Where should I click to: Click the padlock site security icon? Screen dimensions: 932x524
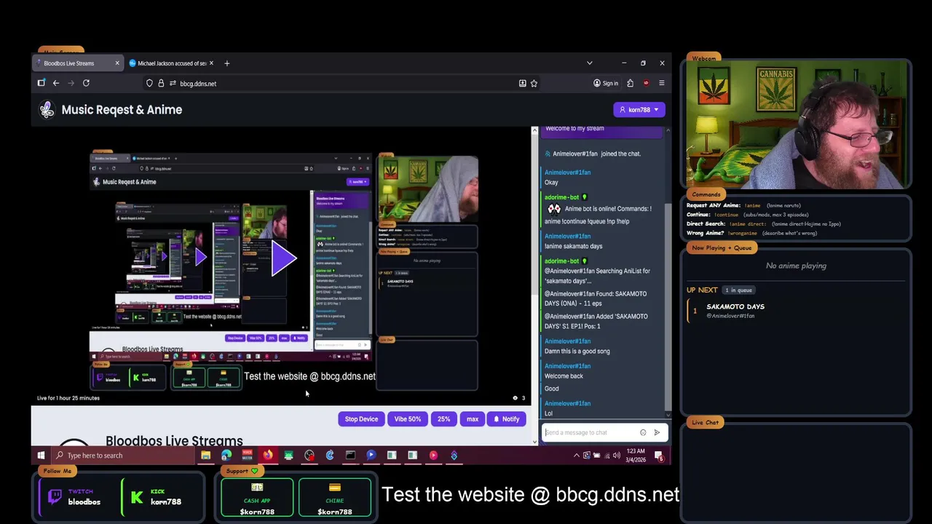[x=161, y=83]
